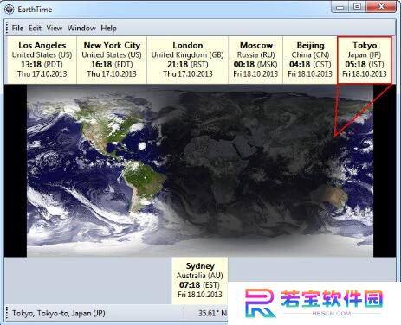
Task: Click the 16:18 (EDT) time text
Action: point(112,64)
